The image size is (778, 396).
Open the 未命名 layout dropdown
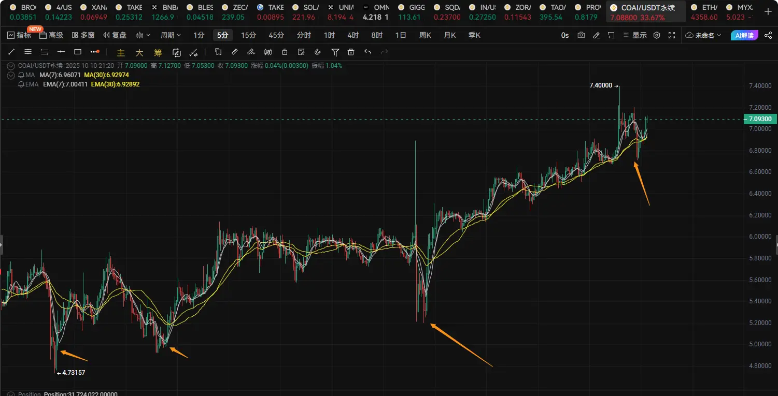point(704,35)
